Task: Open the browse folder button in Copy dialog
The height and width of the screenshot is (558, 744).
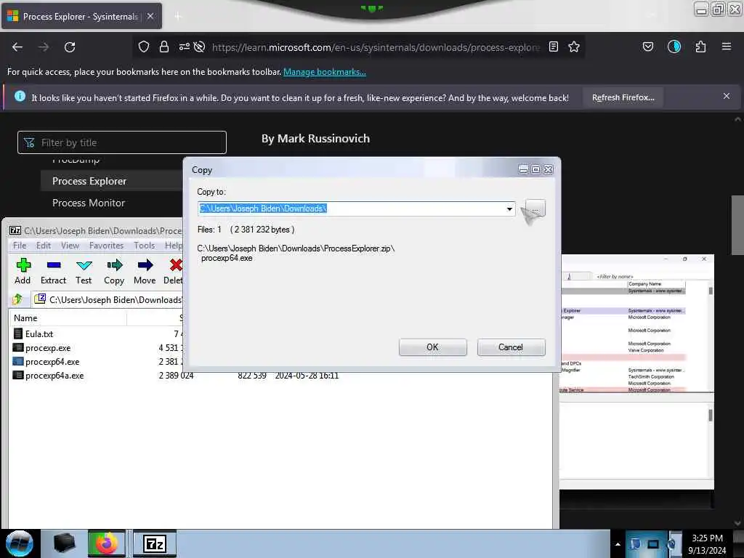Action: tap(535, 209)
